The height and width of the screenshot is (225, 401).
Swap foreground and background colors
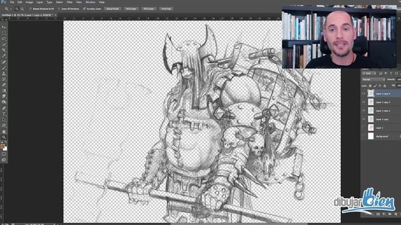[x=6, y=142]
